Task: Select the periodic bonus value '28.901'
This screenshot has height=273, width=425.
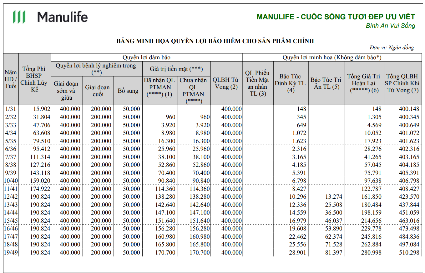Action: coord(298,252)
